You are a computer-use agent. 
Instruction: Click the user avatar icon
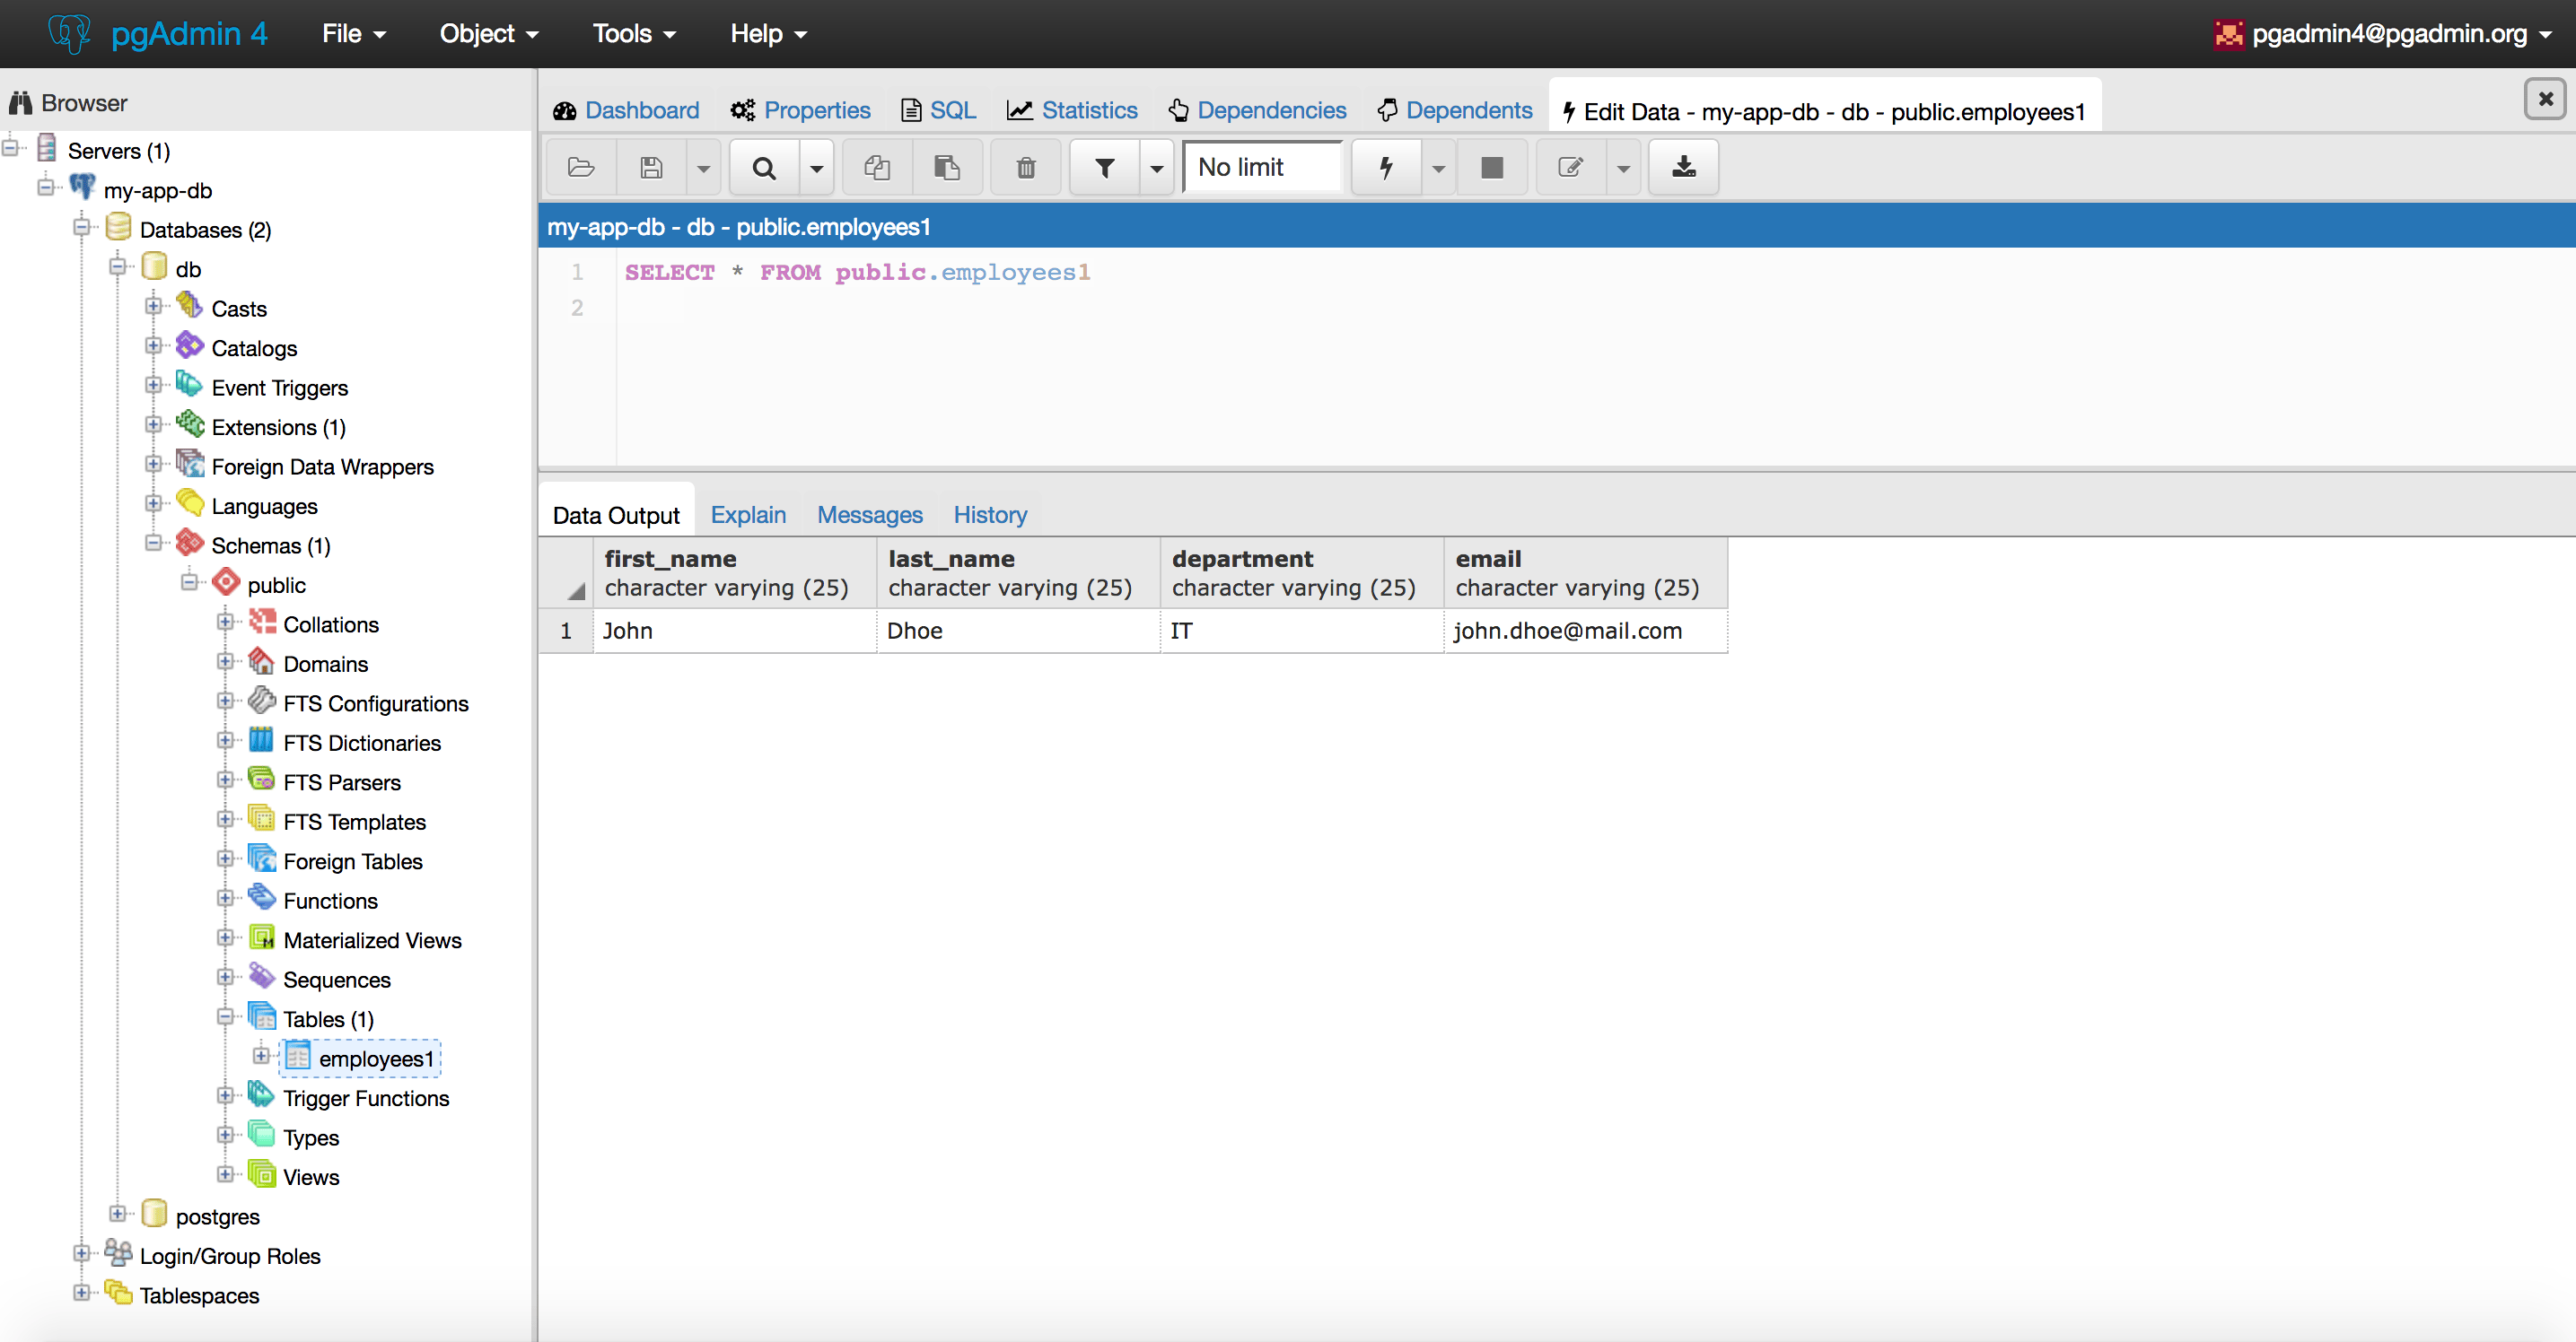click(2228, 34)
